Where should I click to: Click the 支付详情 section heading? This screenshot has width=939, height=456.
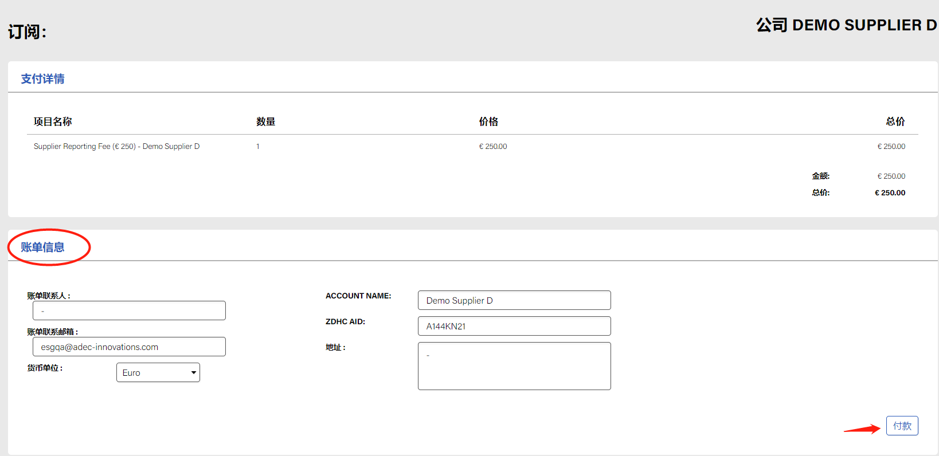point(43,79)
